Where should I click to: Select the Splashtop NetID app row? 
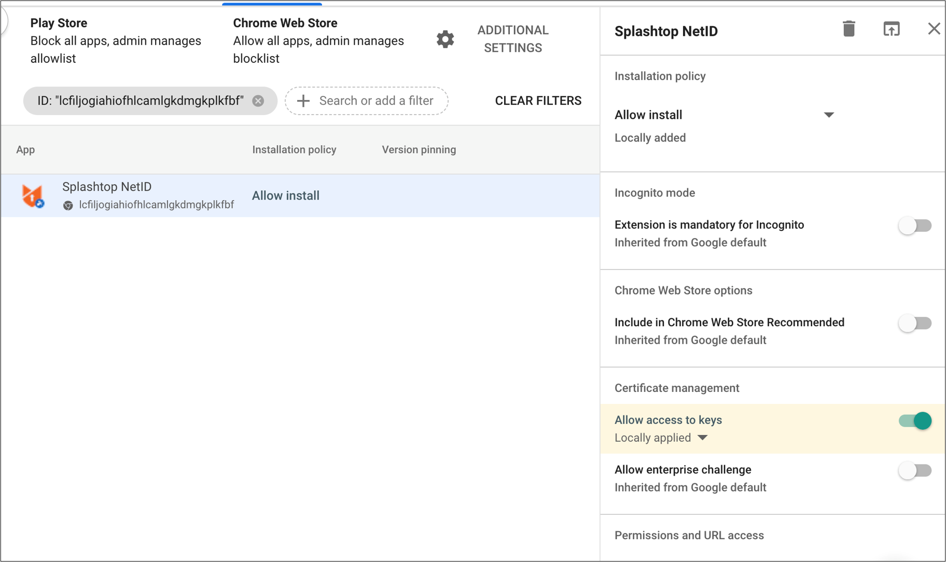(300, 195)
